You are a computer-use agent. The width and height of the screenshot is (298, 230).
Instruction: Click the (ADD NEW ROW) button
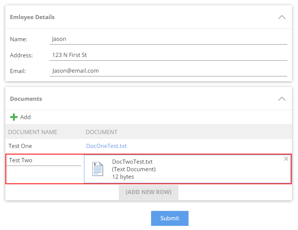(x=148, y=192)
